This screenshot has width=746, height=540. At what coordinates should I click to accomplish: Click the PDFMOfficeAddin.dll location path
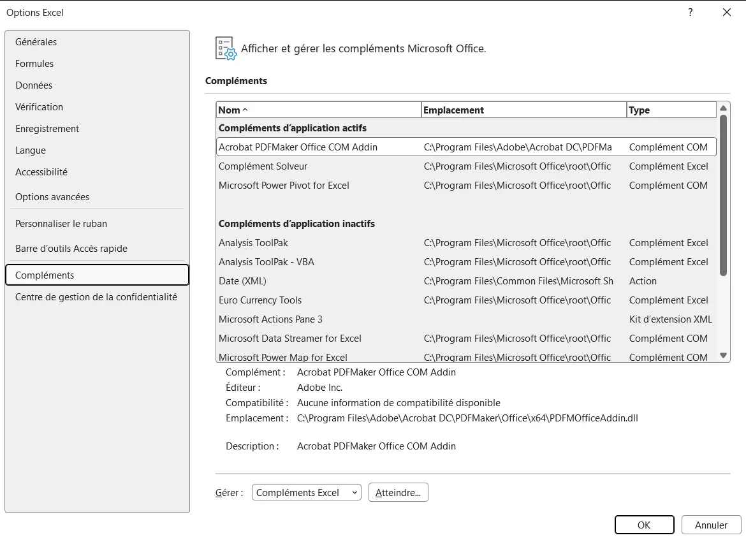(467, 418)
